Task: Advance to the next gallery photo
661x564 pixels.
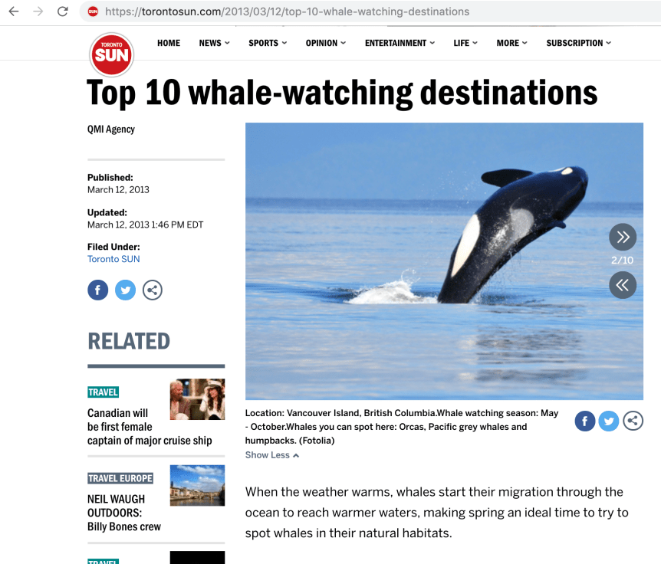Action: pyautogui.click(x=623, y=237)
